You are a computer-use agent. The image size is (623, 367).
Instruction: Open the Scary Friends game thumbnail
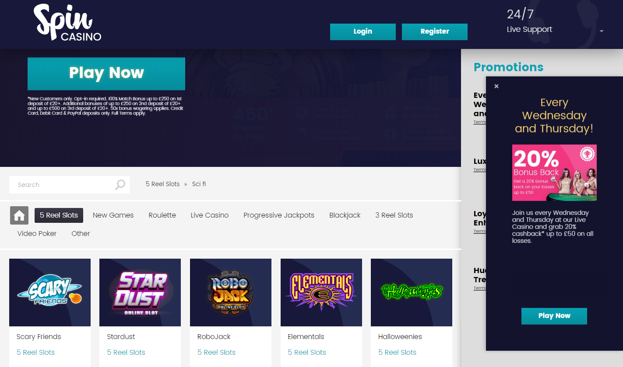[x=50, y=292]
